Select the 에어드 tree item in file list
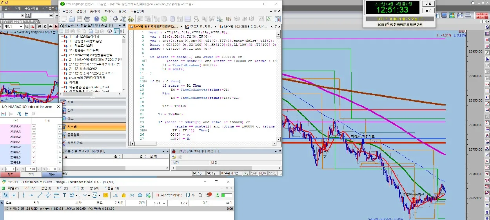This screenshot has height=220, width=490. click(x=73, y=82)
